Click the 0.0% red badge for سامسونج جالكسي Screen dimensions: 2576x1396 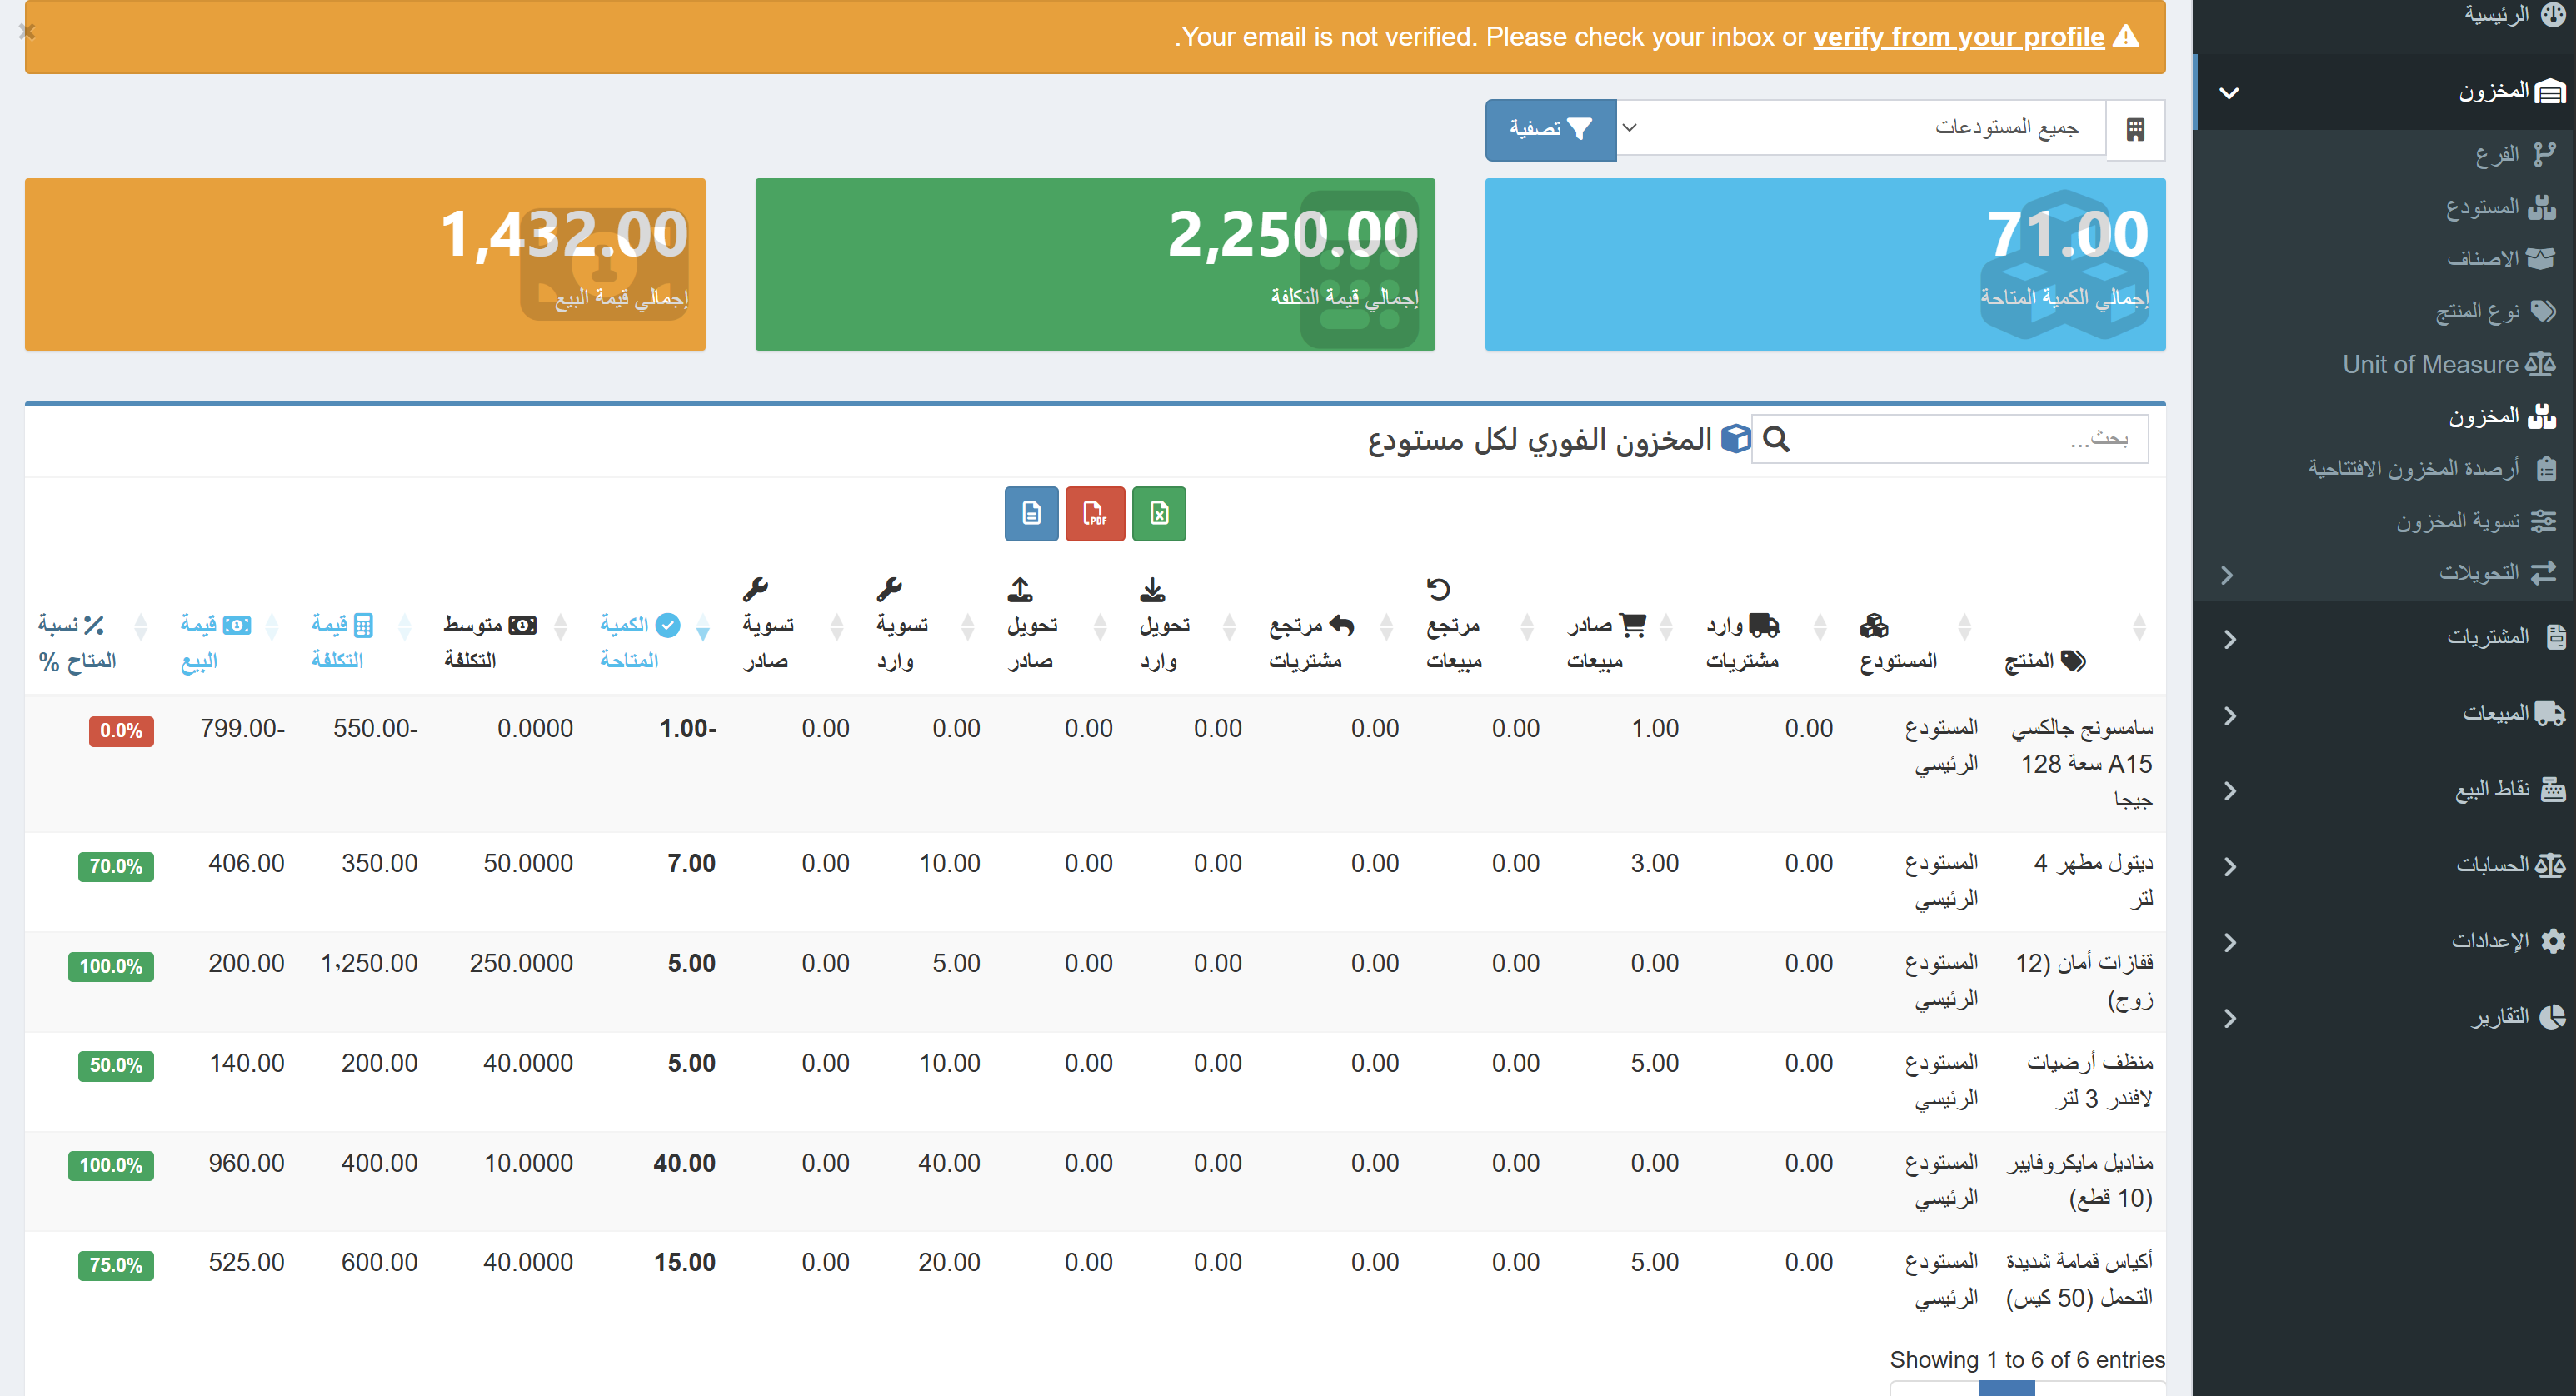(x=121, y=731)
